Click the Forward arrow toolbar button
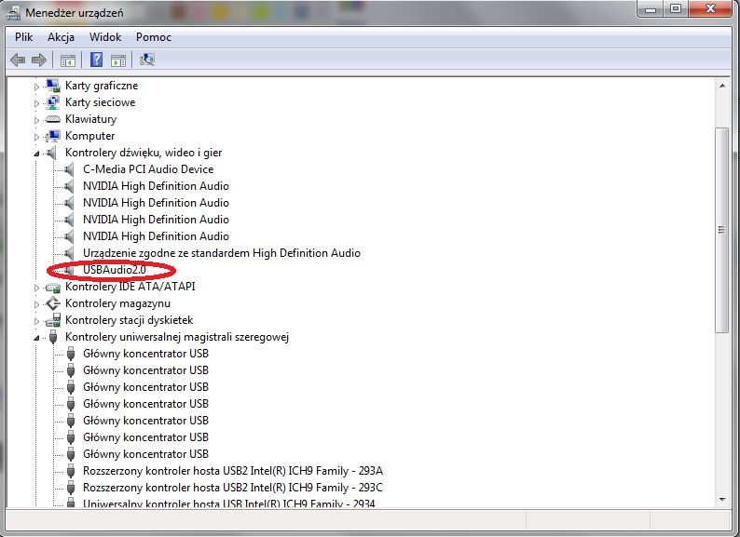740x537 pixels. 39,60
